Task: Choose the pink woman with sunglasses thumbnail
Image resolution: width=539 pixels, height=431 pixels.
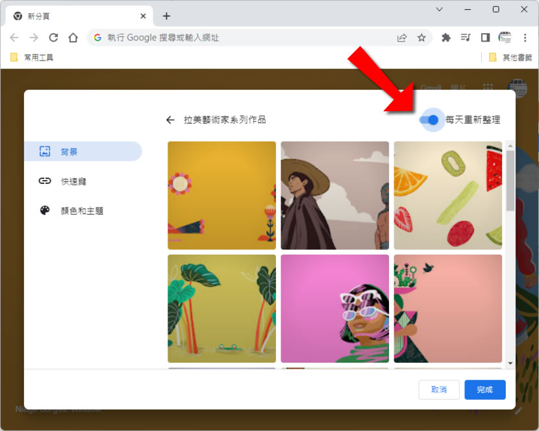Action: (x=335, y=309)
